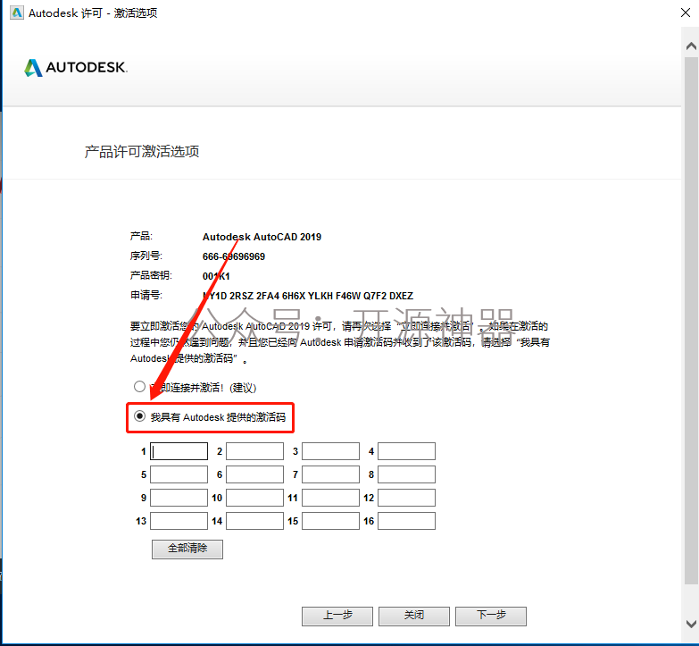Click activation code field 16

pos(406,521)
